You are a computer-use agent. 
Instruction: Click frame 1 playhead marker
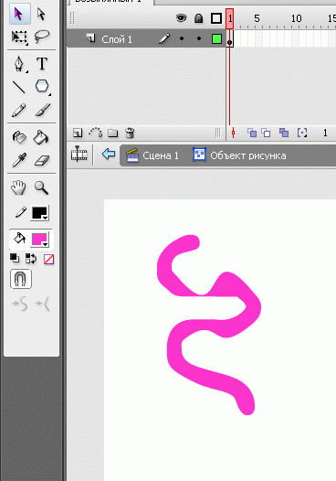(230, 18)
